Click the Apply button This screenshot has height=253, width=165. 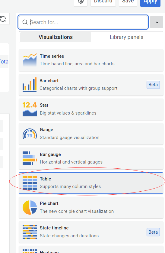tap(150, 2)
